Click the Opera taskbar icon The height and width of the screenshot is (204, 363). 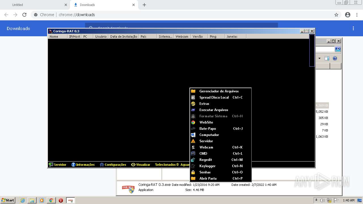pos(61,200)
